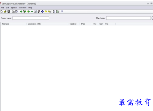Open the Window menu

23,8
